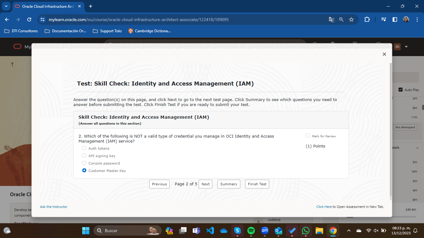Open Chrome extensions puzzle icon
The image size is (424, 238).
[x=367, y=20]
